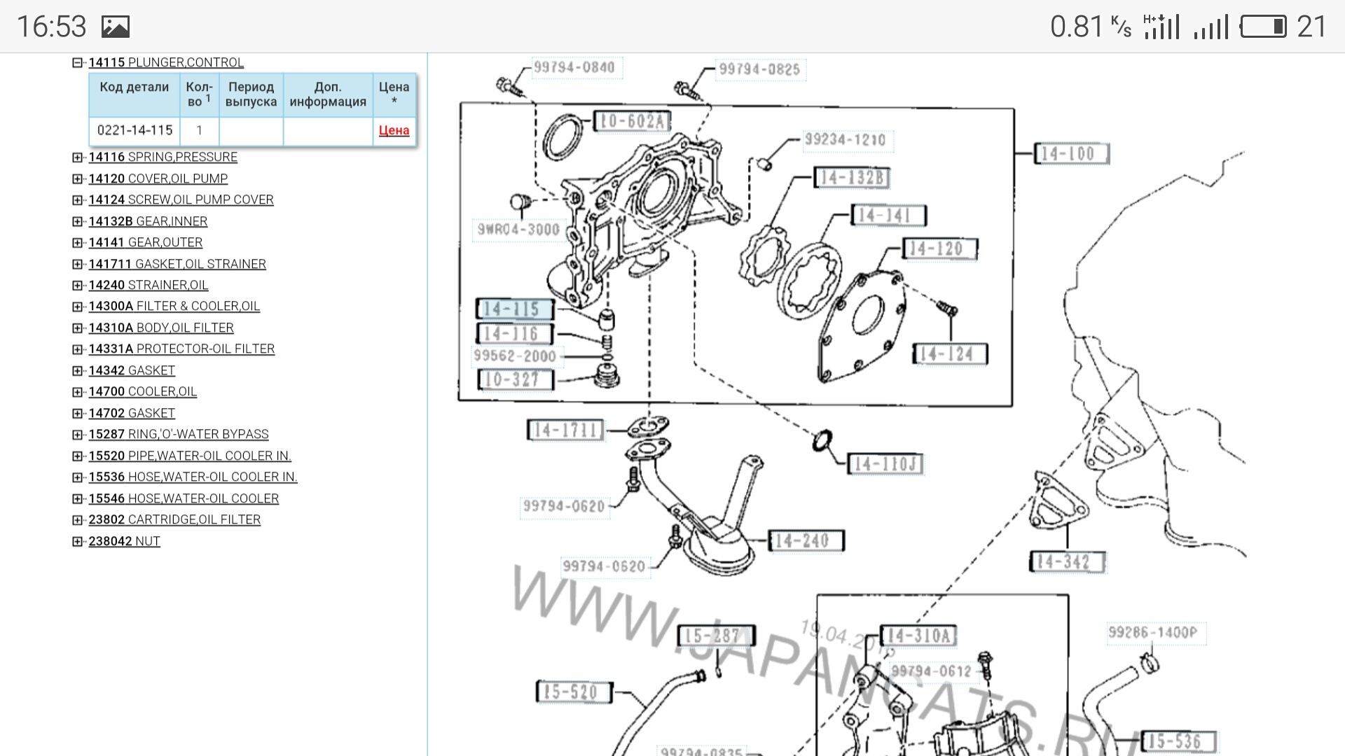Expand the 14240 STRAINER,OIL tree node

coord(77,286)
